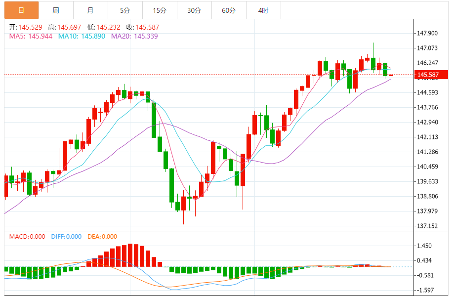Click the 138.806 price axis label
The width and height of the screenshot is (454, 296).
click(x=427, y=196)
